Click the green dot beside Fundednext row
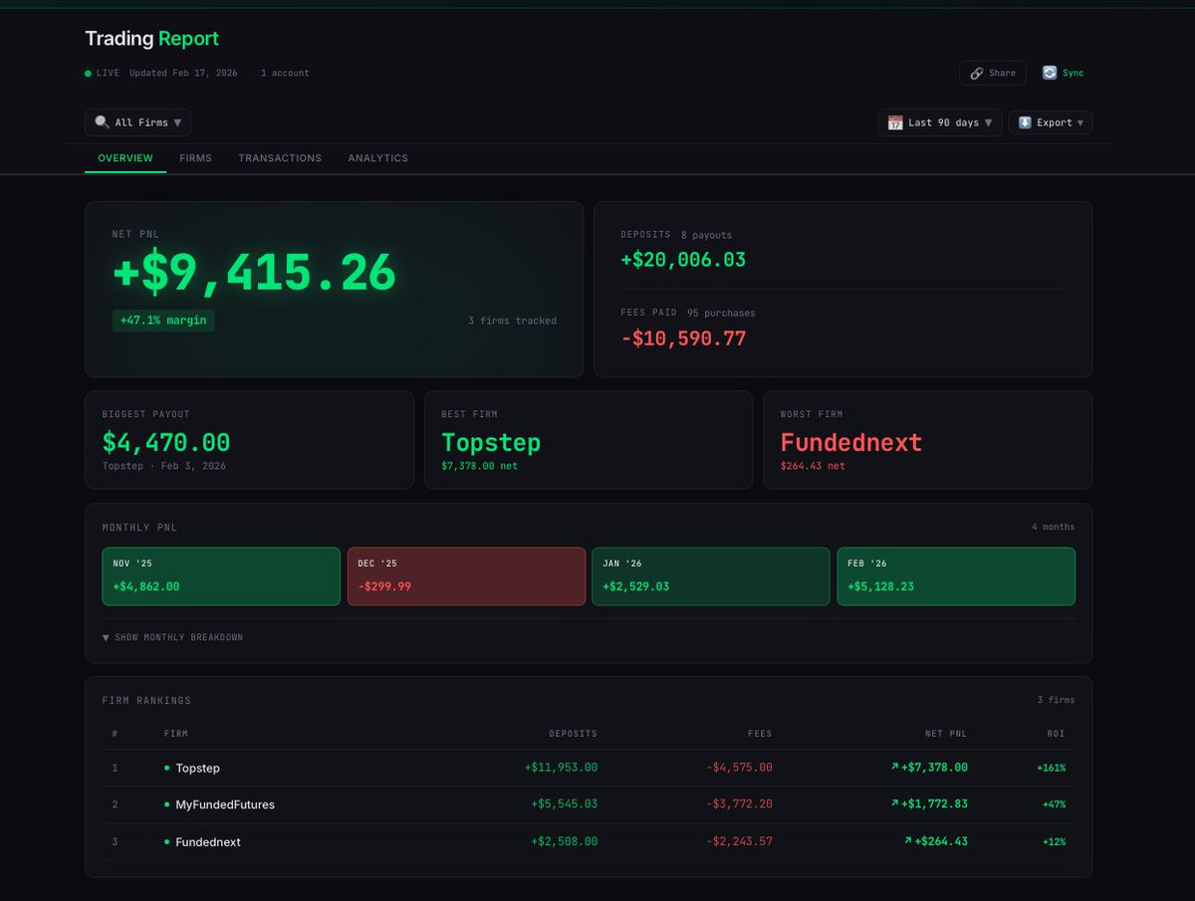Viewport: 1195px width, 901px height. 167,842
